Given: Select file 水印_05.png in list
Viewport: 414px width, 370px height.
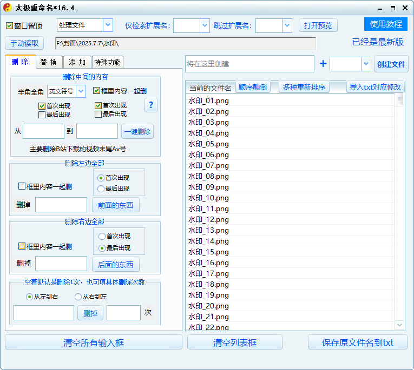Looking at the screenshot, I should click(290, 144).
